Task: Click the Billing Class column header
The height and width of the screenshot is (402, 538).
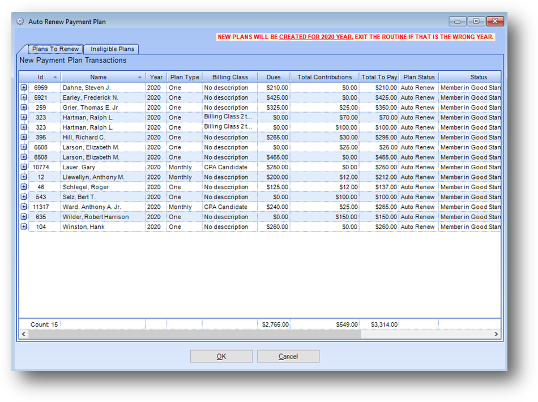Action: tap(230, 77)
